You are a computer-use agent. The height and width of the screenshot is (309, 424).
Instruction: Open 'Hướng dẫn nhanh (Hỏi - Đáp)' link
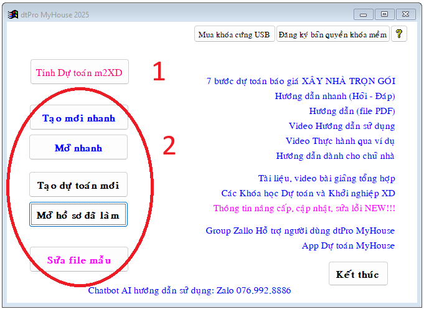(334, 96)
